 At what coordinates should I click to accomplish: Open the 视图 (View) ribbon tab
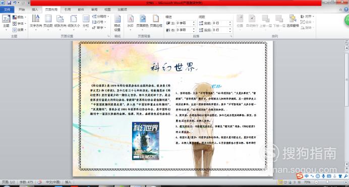107,10
